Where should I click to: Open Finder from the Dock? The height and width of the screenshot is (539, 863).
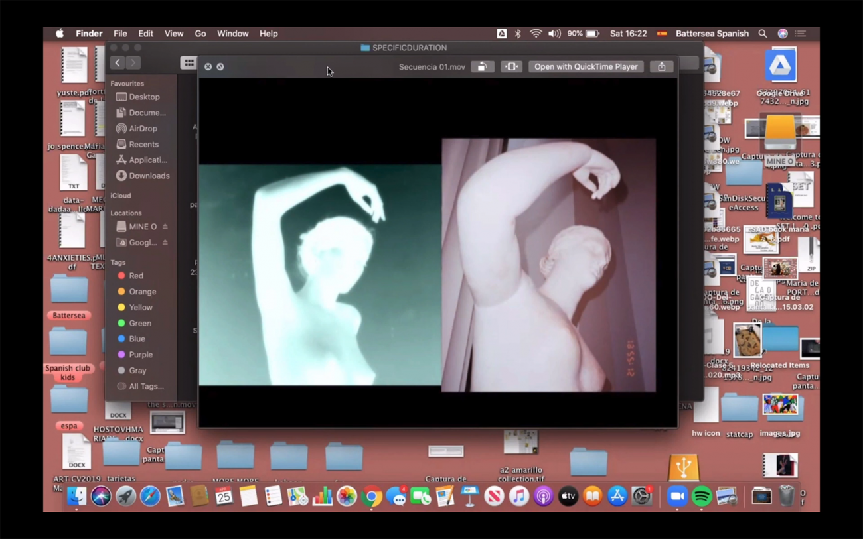pyautogui.click(x=76, y=496)
